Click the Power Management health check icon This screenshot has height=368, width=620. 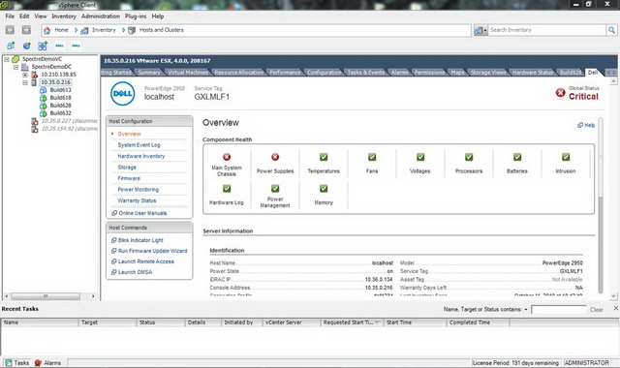tap(275, 189)
